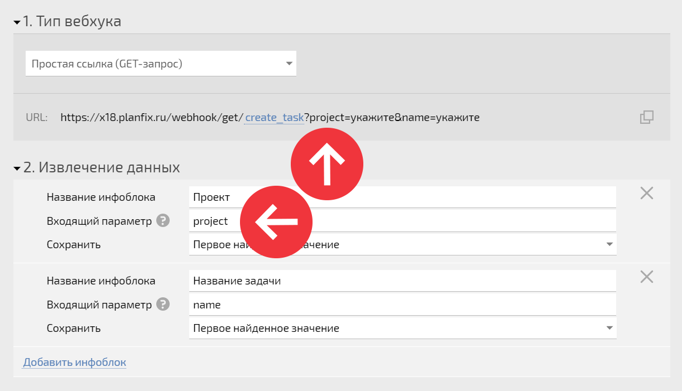The width and height of the screenshot is (682, 391).
Task: Focus the infoblock name field containing Название задачи
Action: (x=402, y=281)
